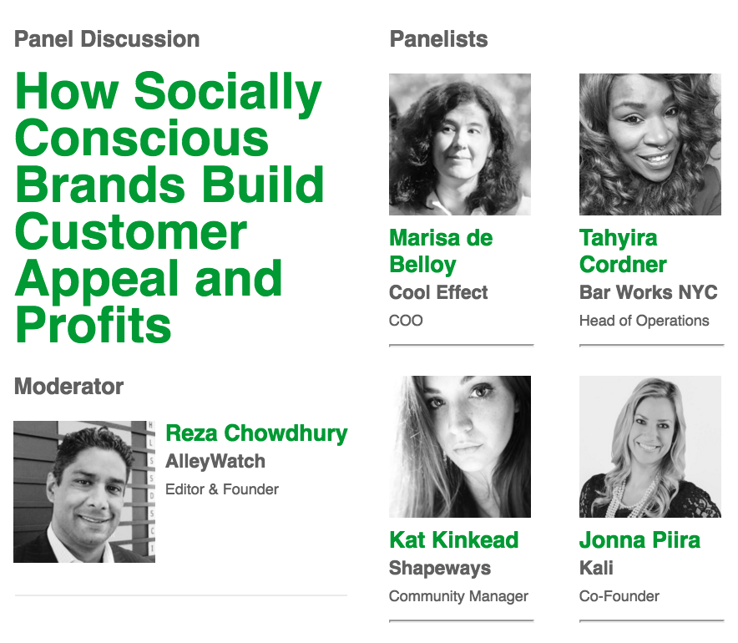Click the Cool Effect company name
738x643 pixels.
(x=438, y=292)
